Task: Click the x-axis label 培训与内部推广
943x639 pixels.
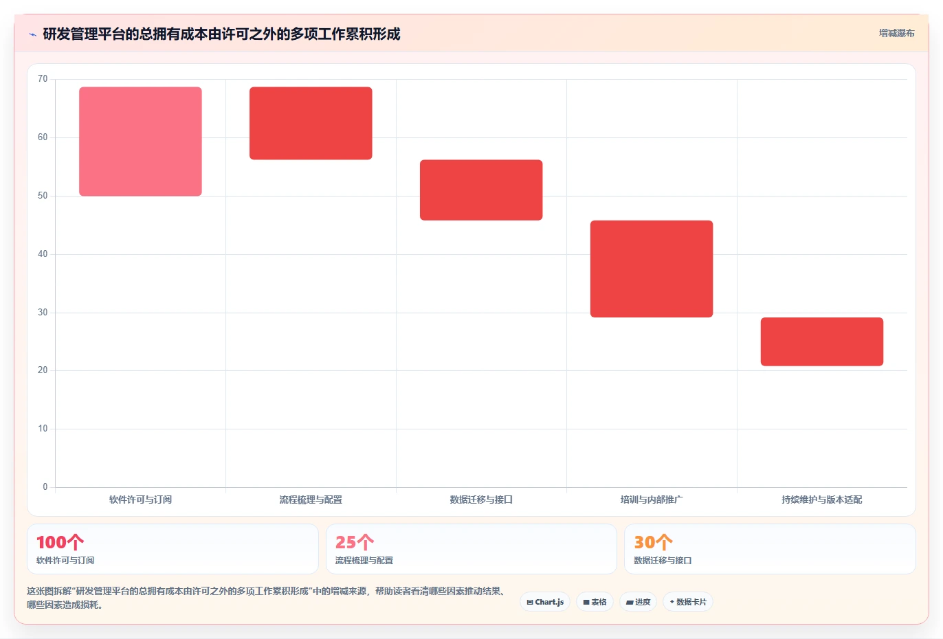Action: point(652,500)
